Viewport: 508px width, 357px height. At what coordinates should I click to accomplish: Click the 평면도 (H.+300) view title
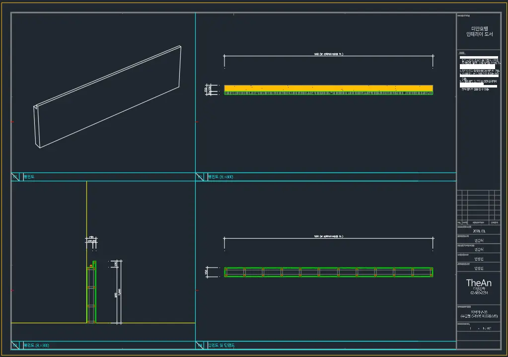[36, 346]
